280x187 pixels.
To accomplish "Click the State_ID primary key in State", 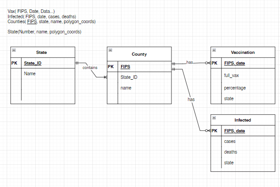I will pos(33,63).
